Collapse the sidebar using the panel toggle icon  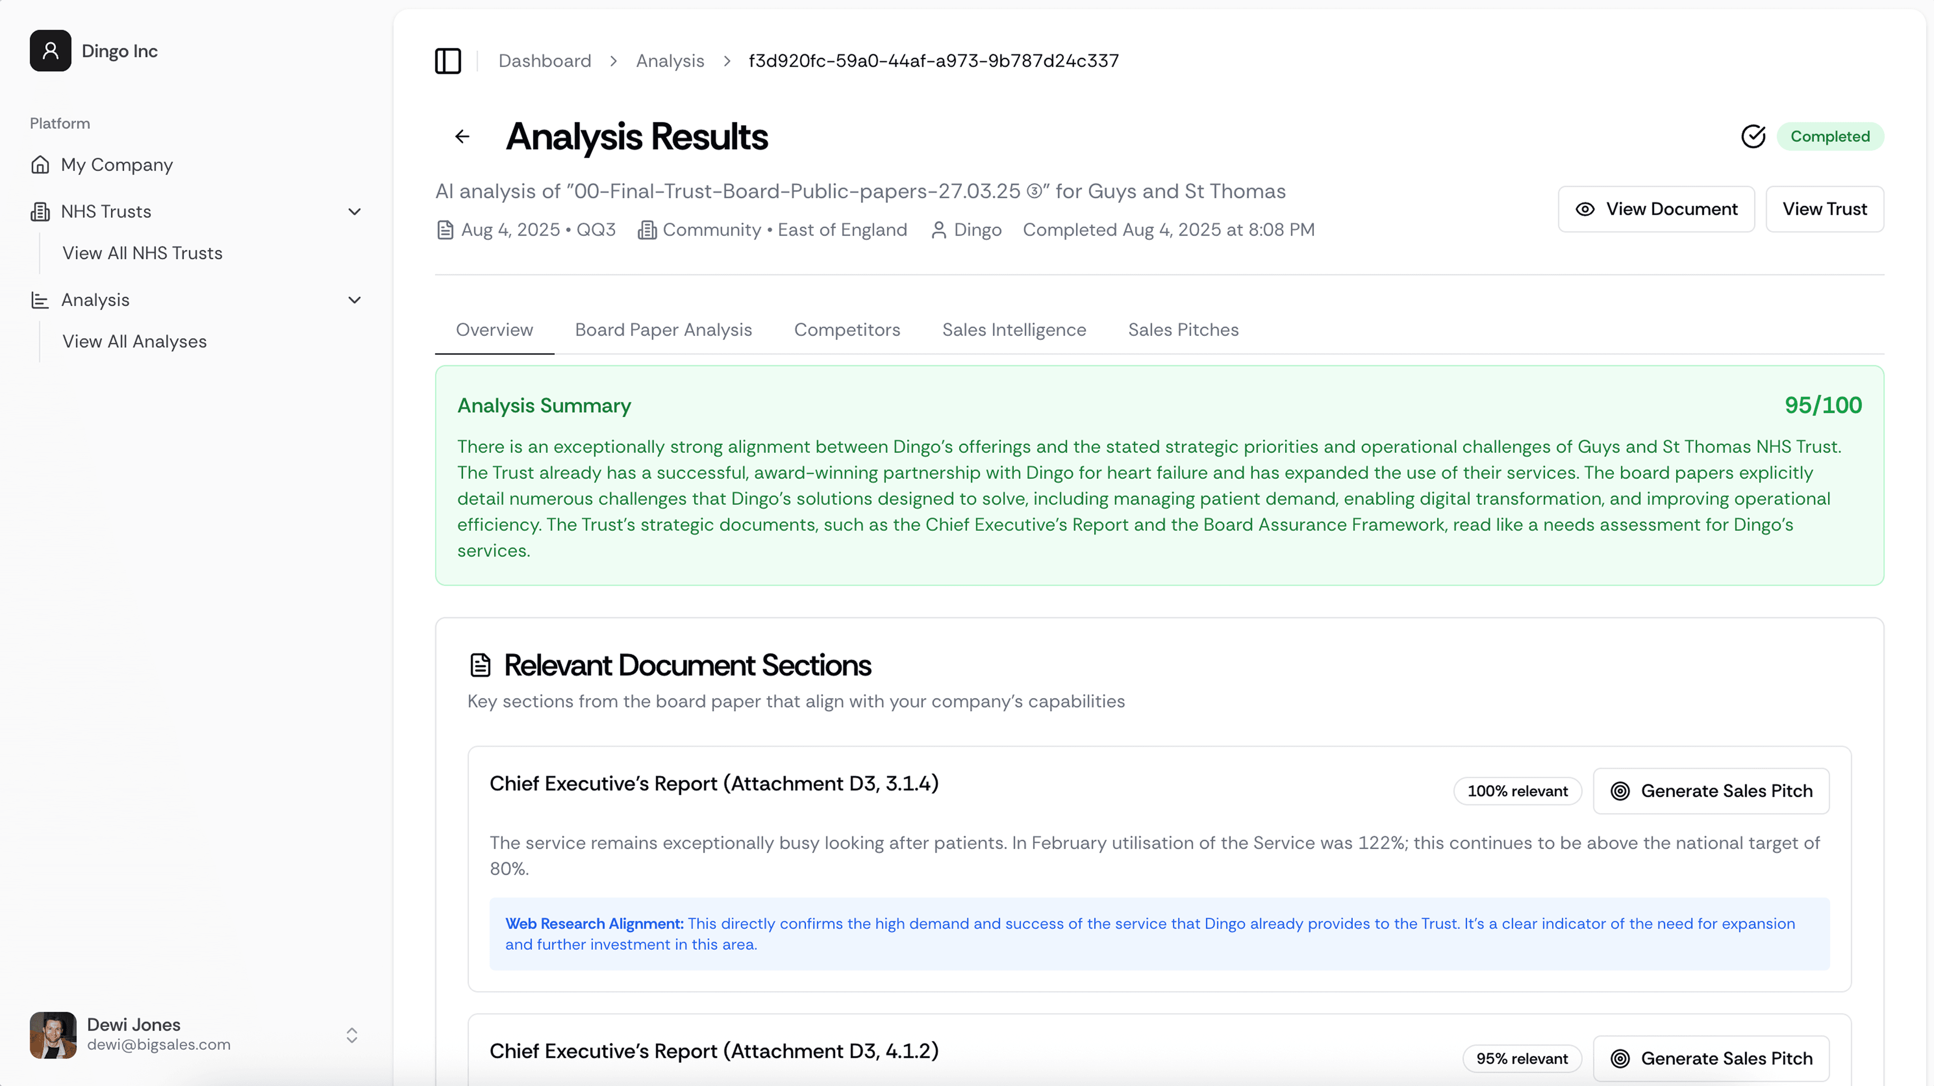pyautogui.click(x=447, y=61)
